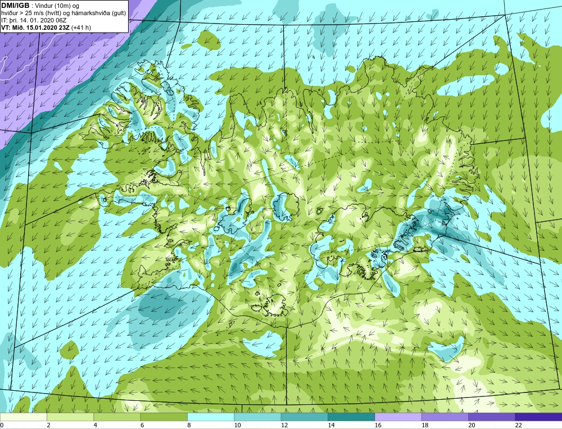Click the legend label '16'
This screenshot has height=429, width=562.
click(x=378, y=425)
